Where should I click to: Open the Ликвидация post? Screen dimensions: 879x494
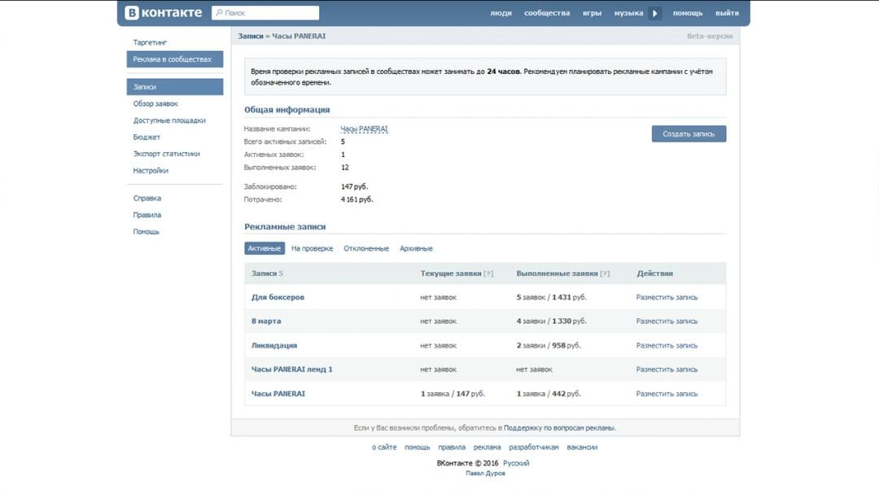pos(274,345)
